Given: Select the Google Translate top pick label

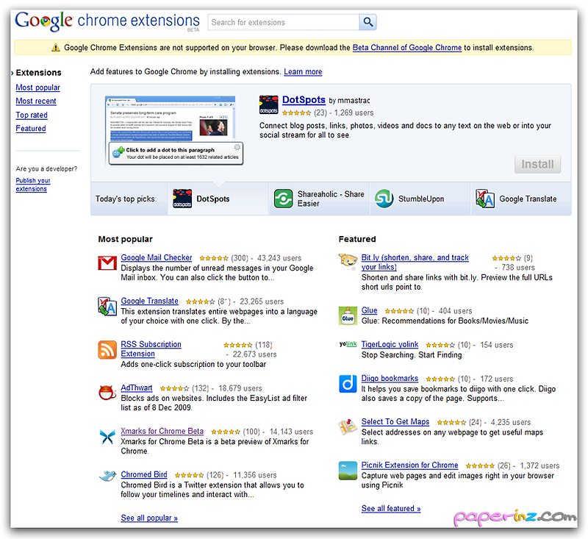Looking at the screenshot, I should click(528, 199).
